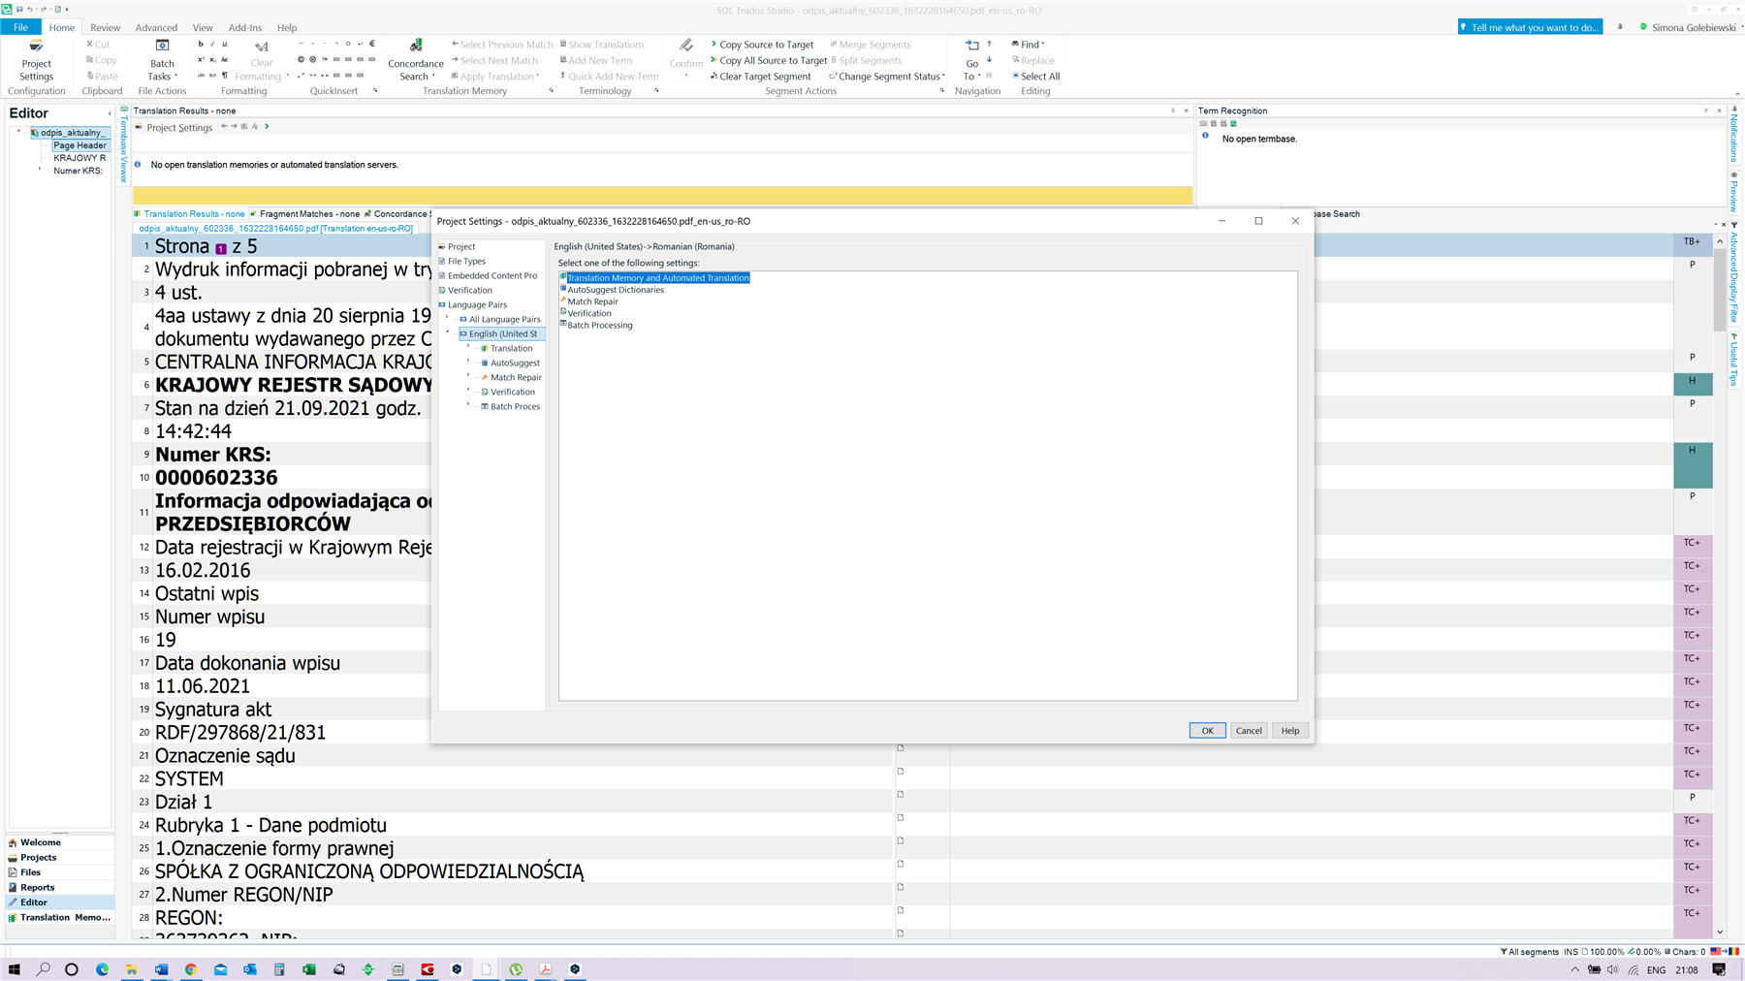
Task: Select Match Repair in the settings list
Action: tap(592, 301)
